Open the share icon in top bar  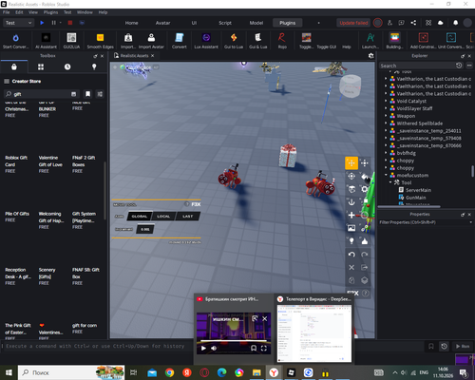click(413, 23)
